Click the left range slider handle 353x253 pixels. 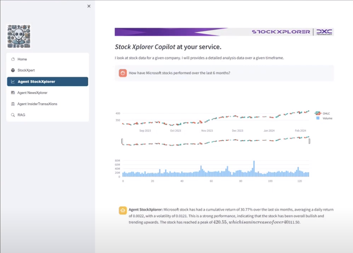(x=122, y=141)
